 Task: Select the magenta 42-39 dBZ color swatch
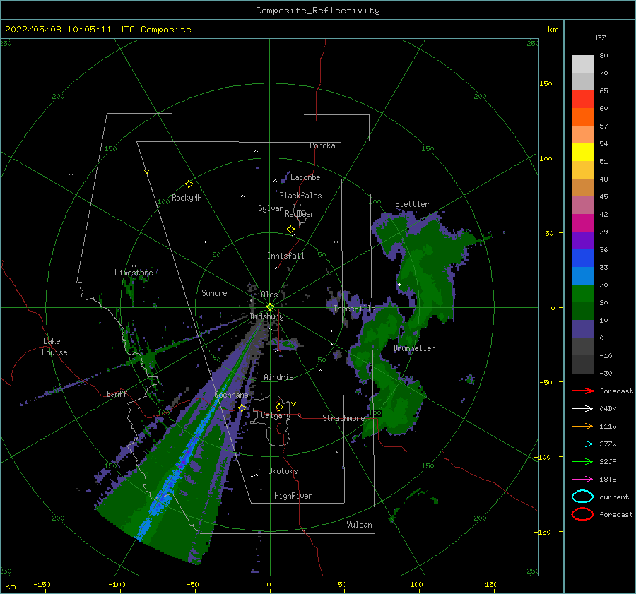pos(582,223)
